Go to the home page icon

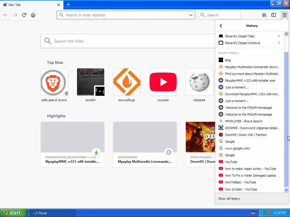tap(33, 15)
